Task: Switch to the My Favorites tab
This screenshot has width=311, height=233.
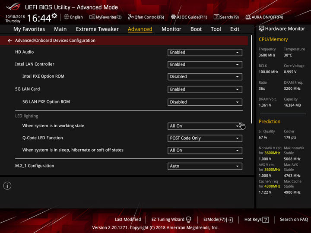Action: (29, 29)
